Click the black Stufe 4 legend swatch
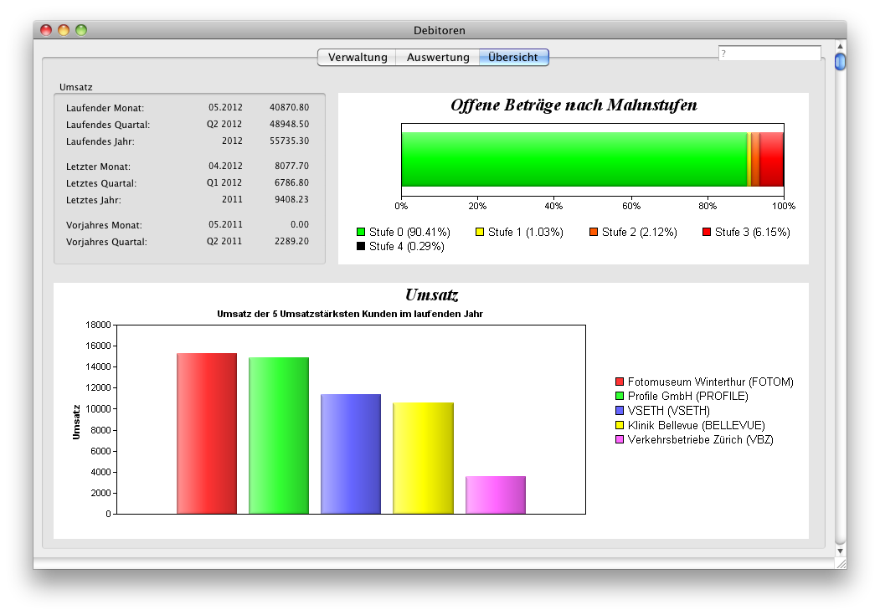 coord(361,247)
